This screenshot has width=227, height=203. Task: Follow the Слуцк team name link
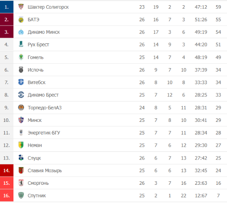pos(34,158)
